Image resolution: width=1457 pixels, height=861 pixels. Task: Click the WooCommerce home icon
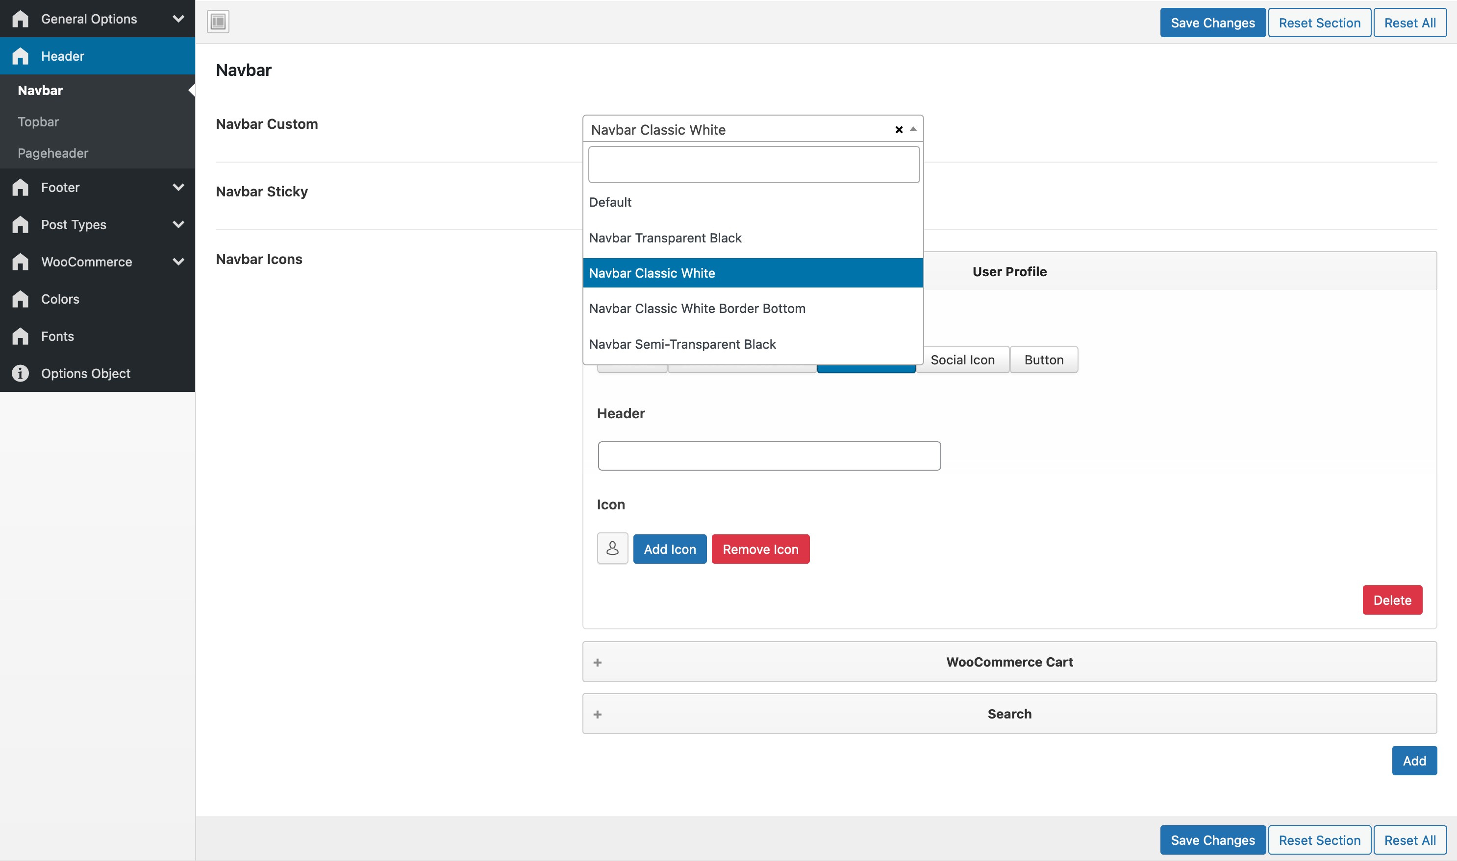click(x=20, y=261)
